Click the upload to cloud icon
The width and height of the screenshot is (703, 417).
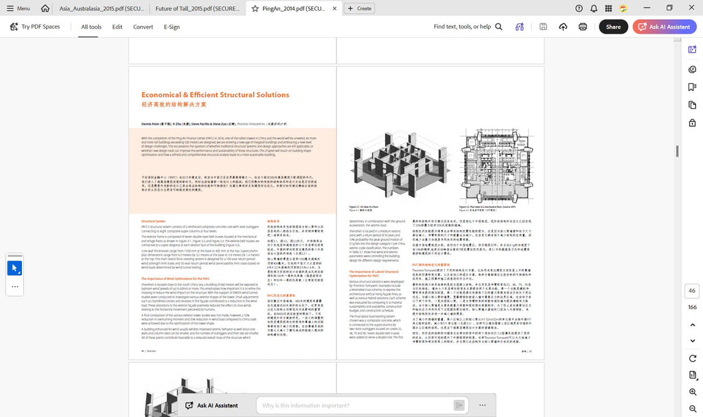[x=563, y=27]
